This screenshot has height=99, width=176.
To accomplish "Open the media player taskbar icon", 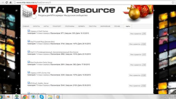I will pos(58,97).
